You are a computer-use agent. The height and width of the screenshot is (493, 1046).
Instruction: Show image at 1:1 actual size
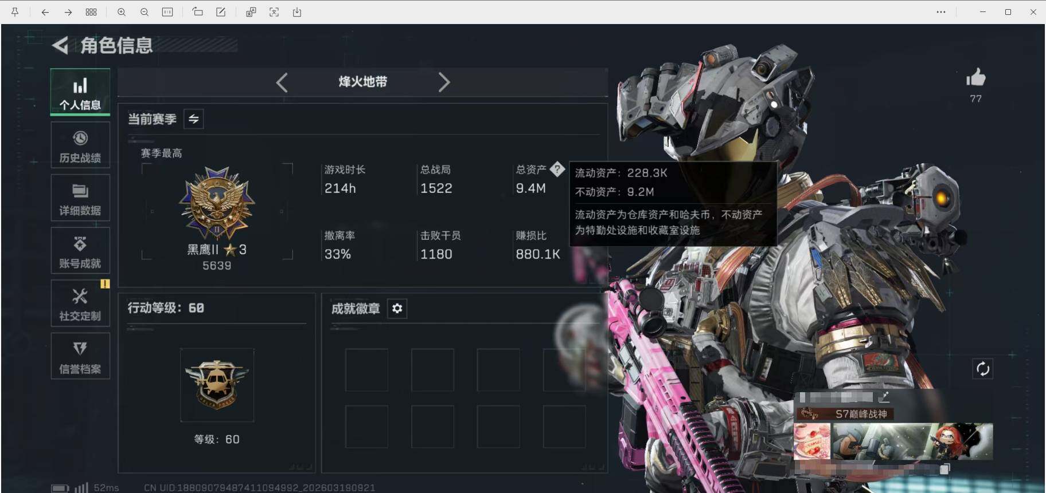(167, 12)
